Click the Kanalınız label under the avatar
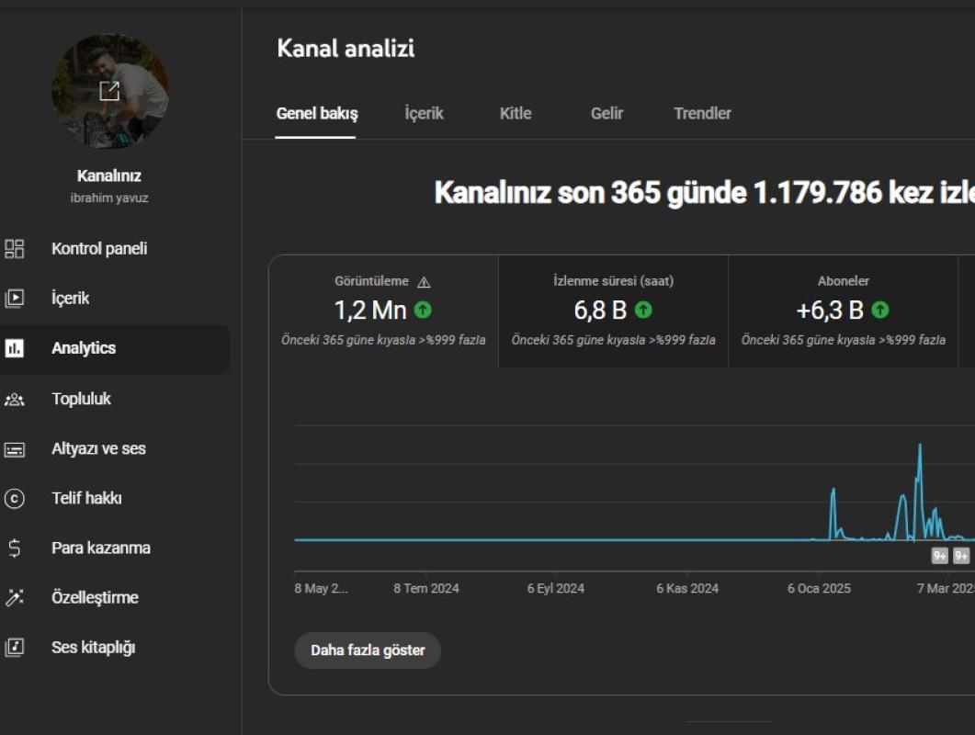The image size is (975, 735). tap(108, 176)
